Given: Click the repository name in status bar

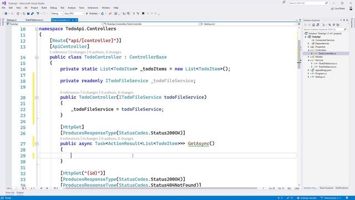Looking at the screenshot, I should (x=307, y=198).
